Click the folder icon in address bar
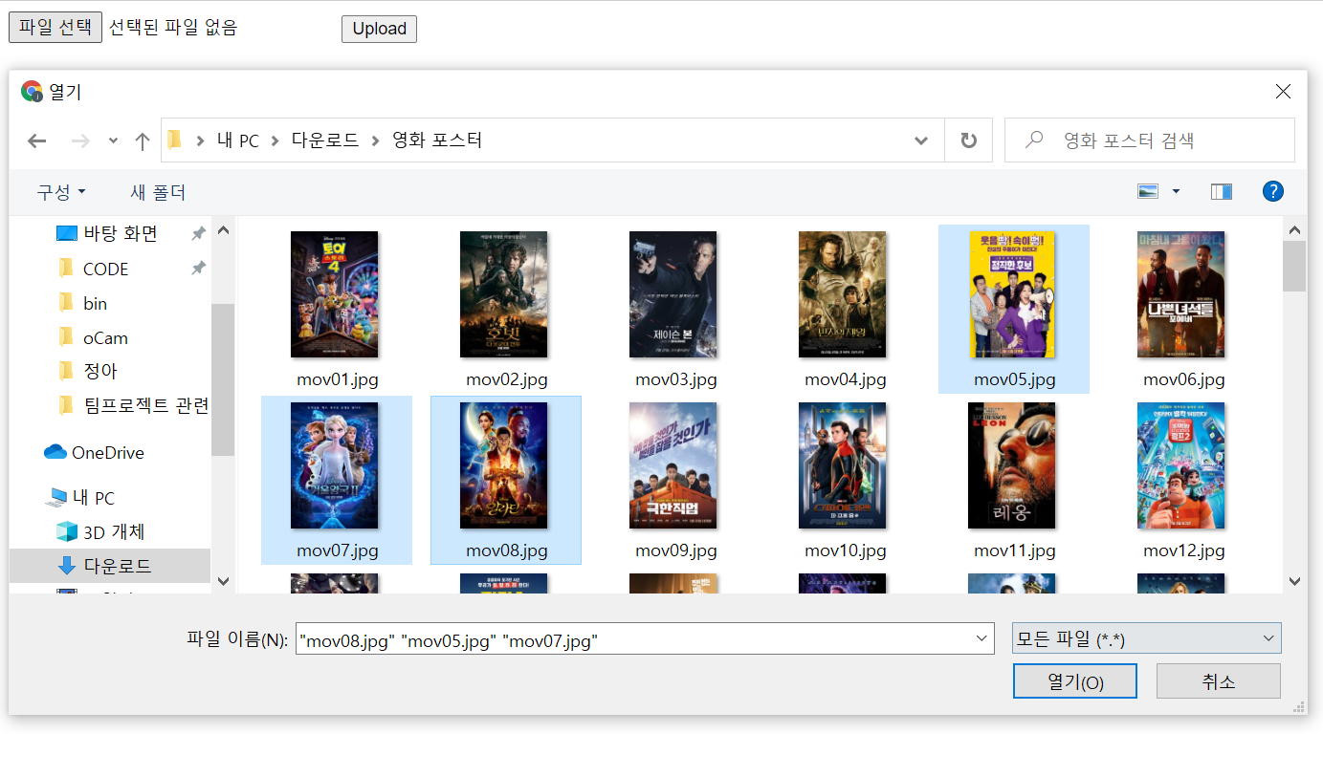 tap(174, 140)
